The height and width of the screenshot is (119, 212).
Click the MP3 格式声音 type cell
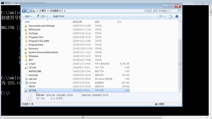(x=102, y=64)
